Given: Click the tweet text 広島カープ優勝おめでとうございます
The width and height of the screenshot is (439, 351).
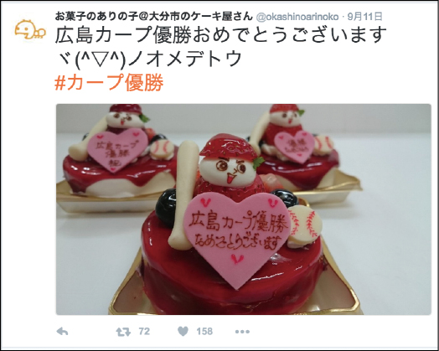Looking at the screenshot, I should tap(221, 35).
